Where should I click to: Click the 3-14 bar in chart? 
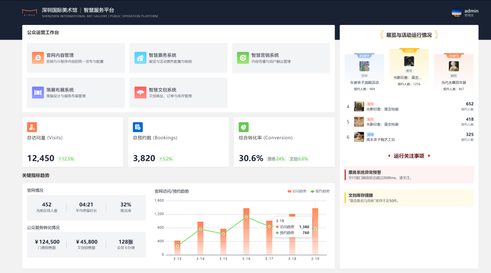click(x=200, y=238)
